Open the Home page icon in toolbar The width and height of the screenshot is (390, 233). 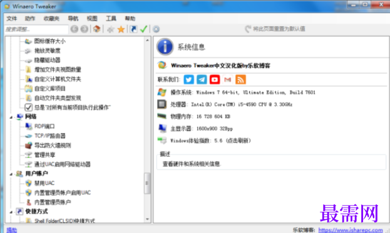pyautogui.click(x=97, y=29)
